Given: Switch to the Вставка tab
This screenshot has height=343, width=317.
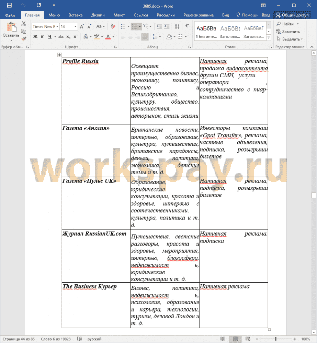Looking at the screenshot, I should point(75,15).
